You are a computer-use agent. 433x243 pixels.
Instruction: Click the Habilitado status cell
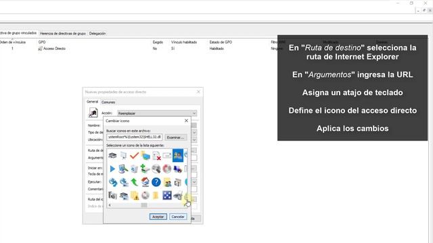coord(216,49)
